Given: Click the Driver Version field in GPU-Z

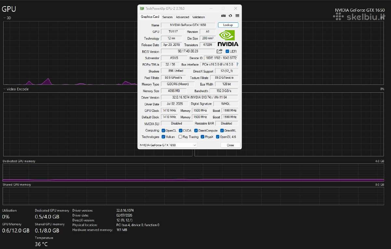Looking at the screenshot, I should 199,98.
